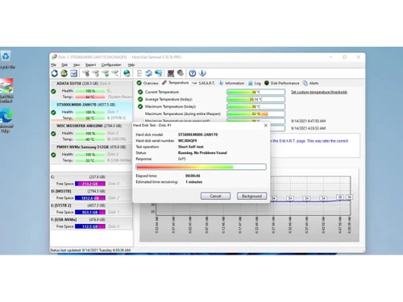Click the blue info toolbar icon
403x302 pixels.
click(202, 73)
